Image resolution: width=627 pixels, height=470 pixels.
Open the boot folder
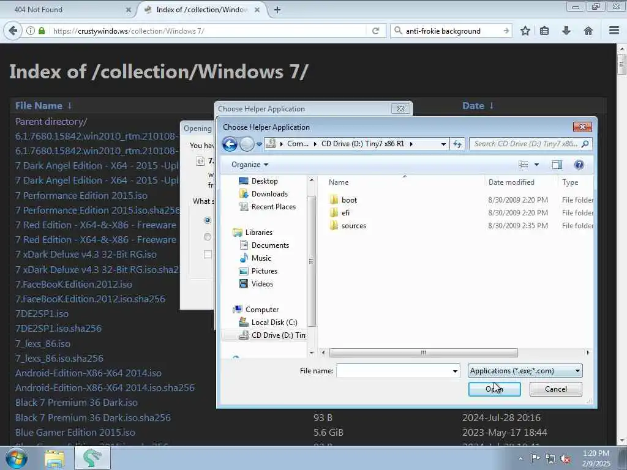click(x=349, y=200)
